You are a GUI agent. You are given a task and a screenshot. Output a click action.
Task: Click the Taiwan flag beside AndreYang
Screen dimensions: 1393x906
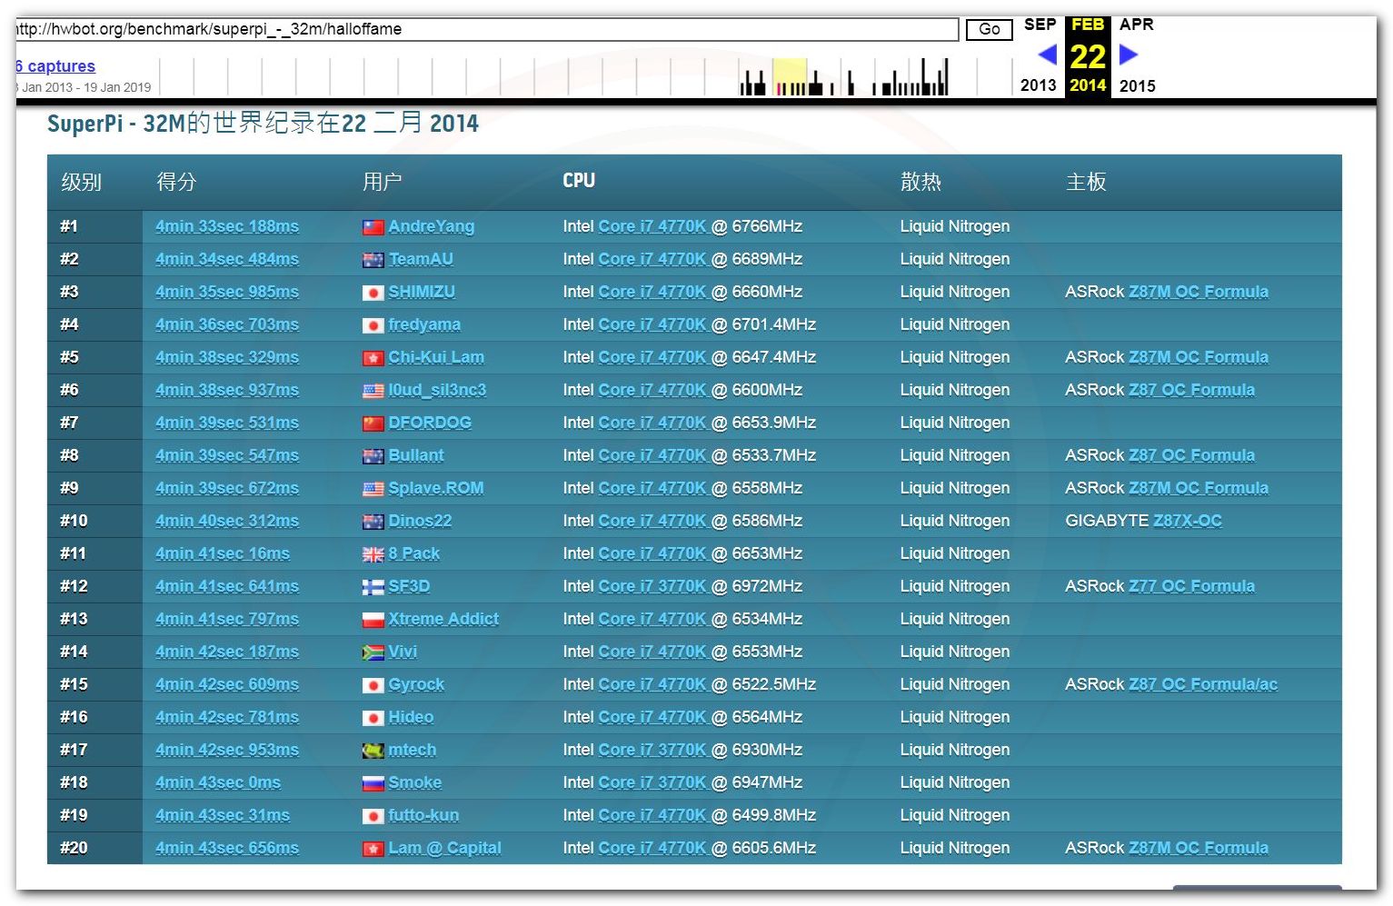(x=373, y=227)
